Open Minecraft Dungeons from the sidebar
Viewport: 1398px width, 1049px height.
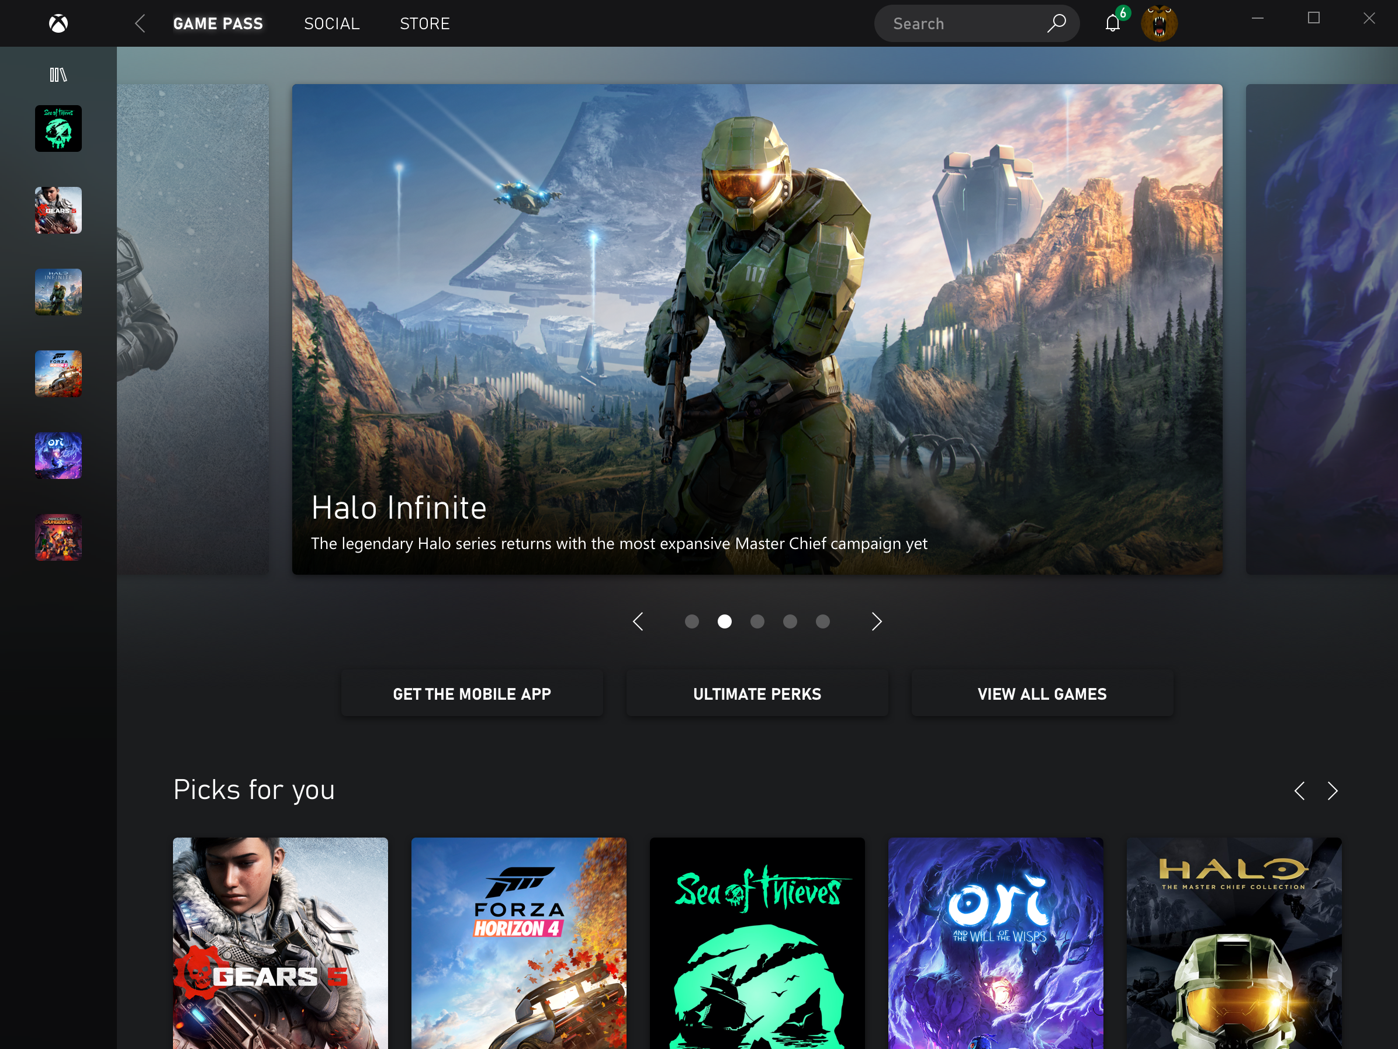(57, 537)
